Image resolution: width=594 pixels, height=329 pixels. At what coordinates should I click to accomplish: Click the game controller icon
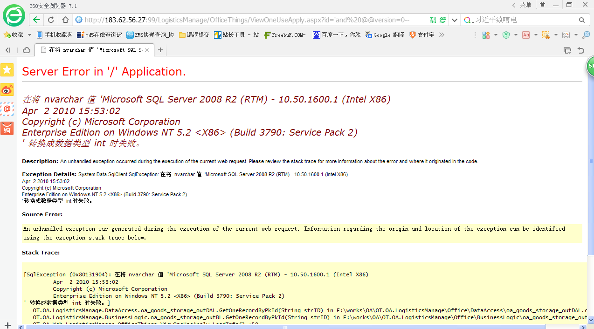(x=566, y=35)
